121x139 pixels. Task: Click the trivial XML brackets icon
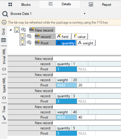pos(4,69)
